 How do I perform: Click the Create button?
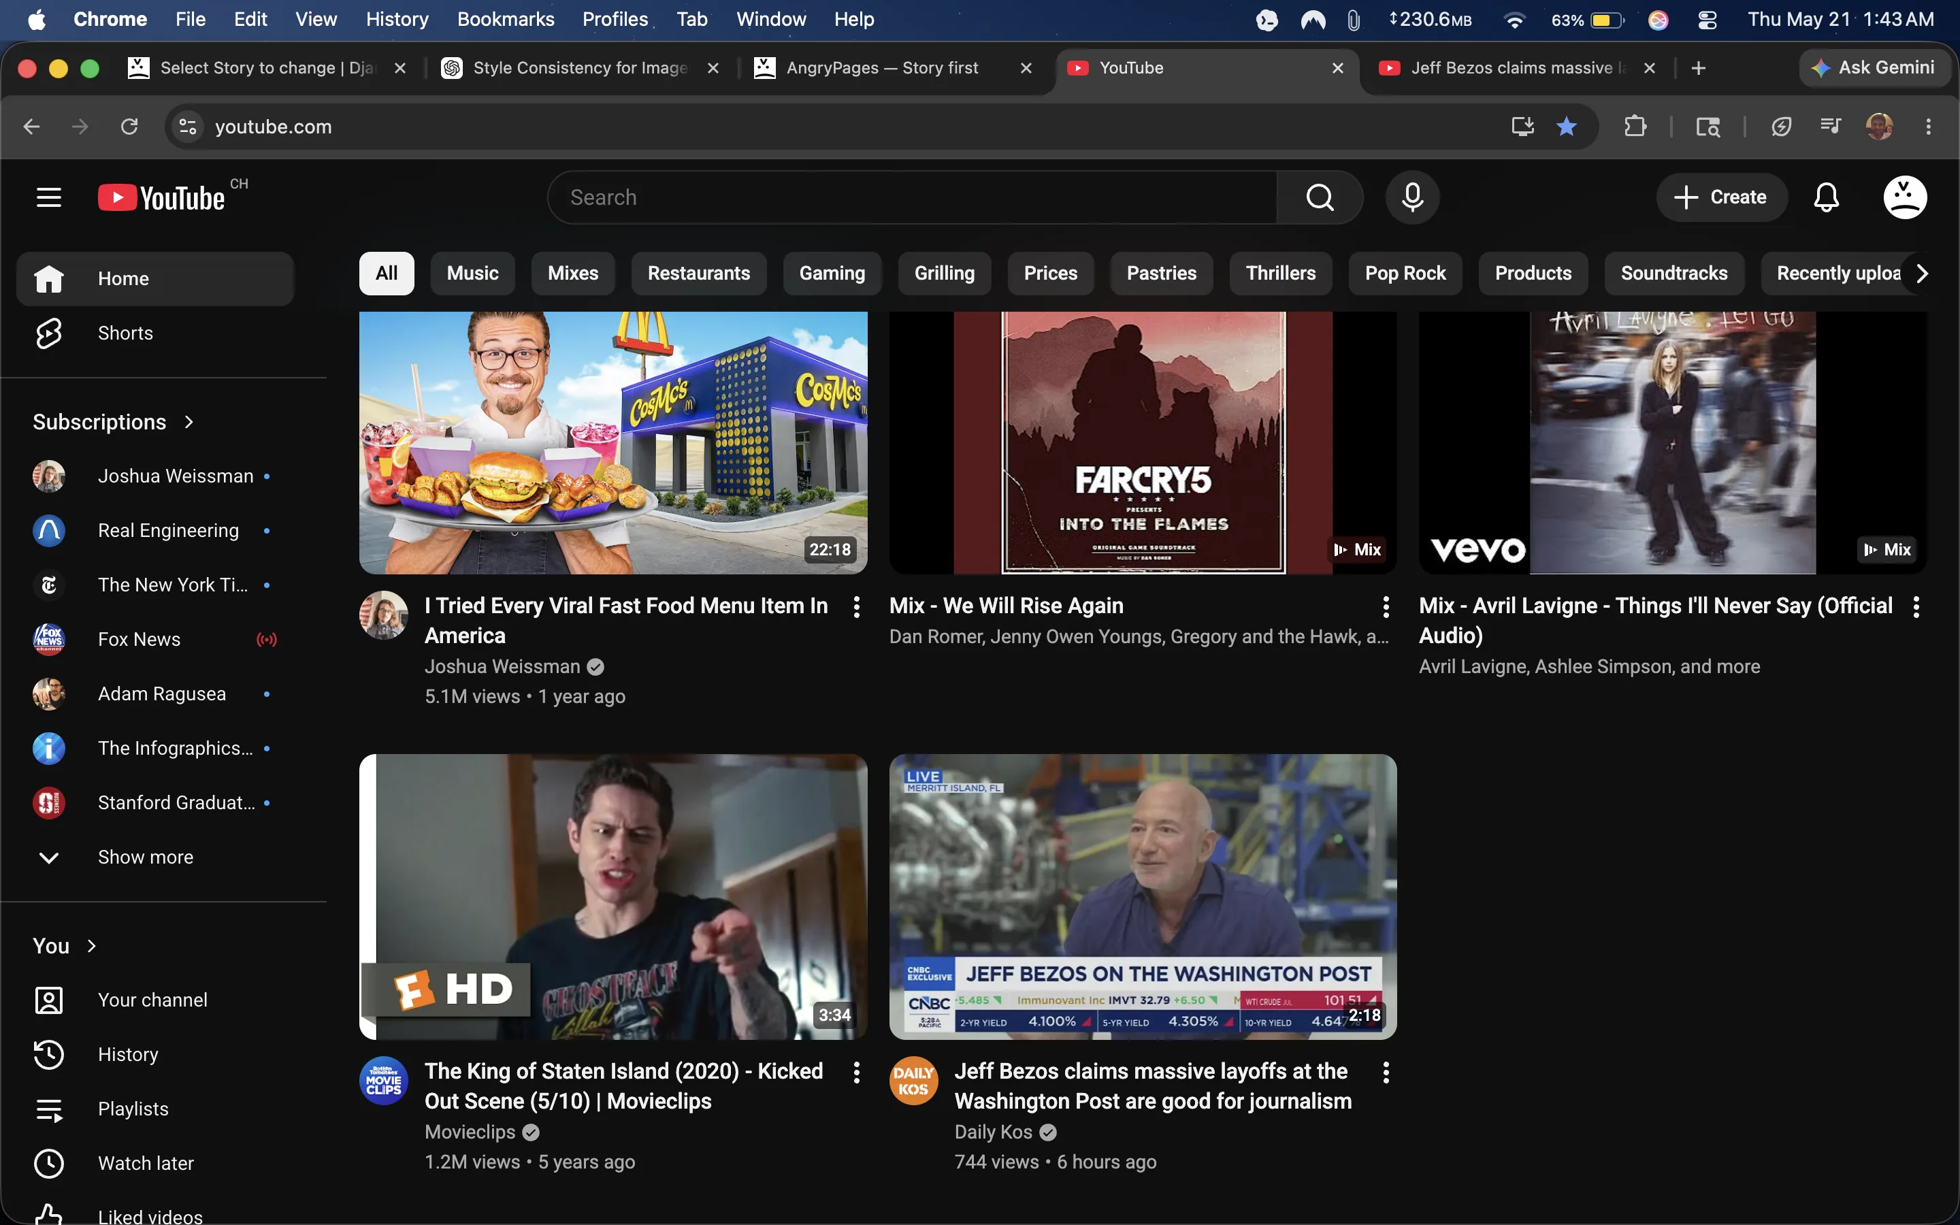coord(1721,197)
